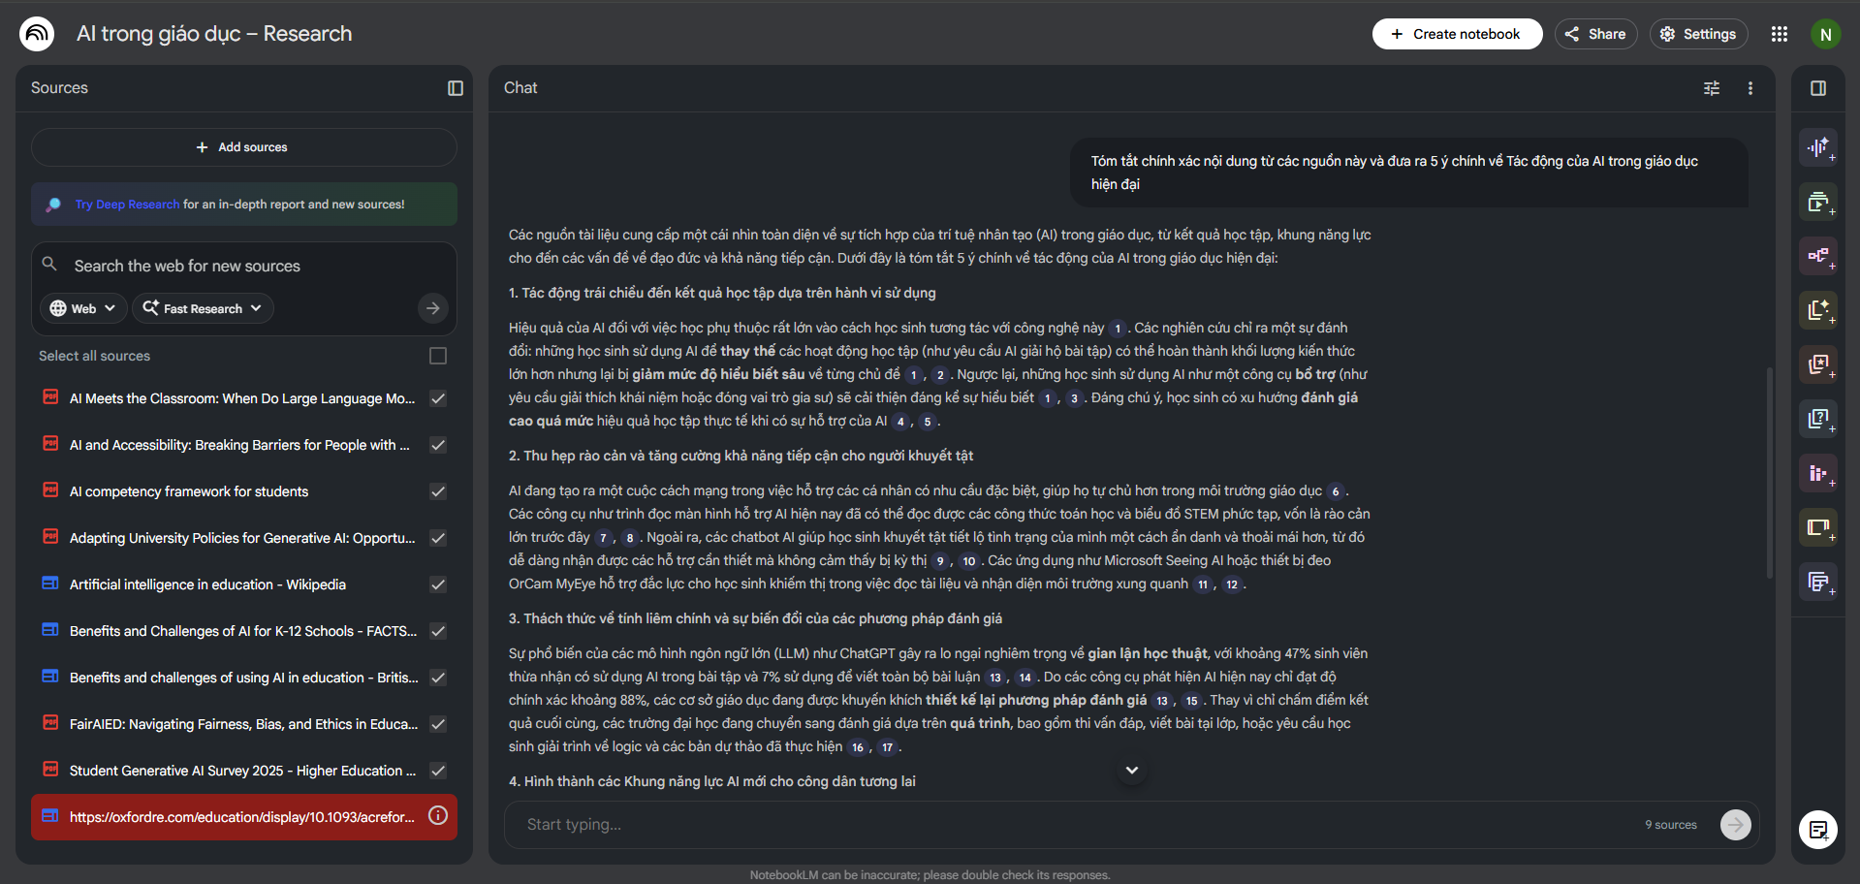
Task: Click the Quiz generator icon
Action: point(1817,419)
